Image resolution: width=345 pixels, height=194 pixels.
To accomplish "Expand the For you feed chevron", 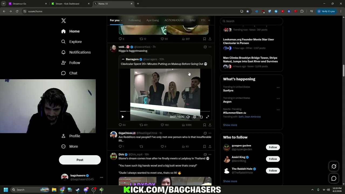I will (121, 20).
